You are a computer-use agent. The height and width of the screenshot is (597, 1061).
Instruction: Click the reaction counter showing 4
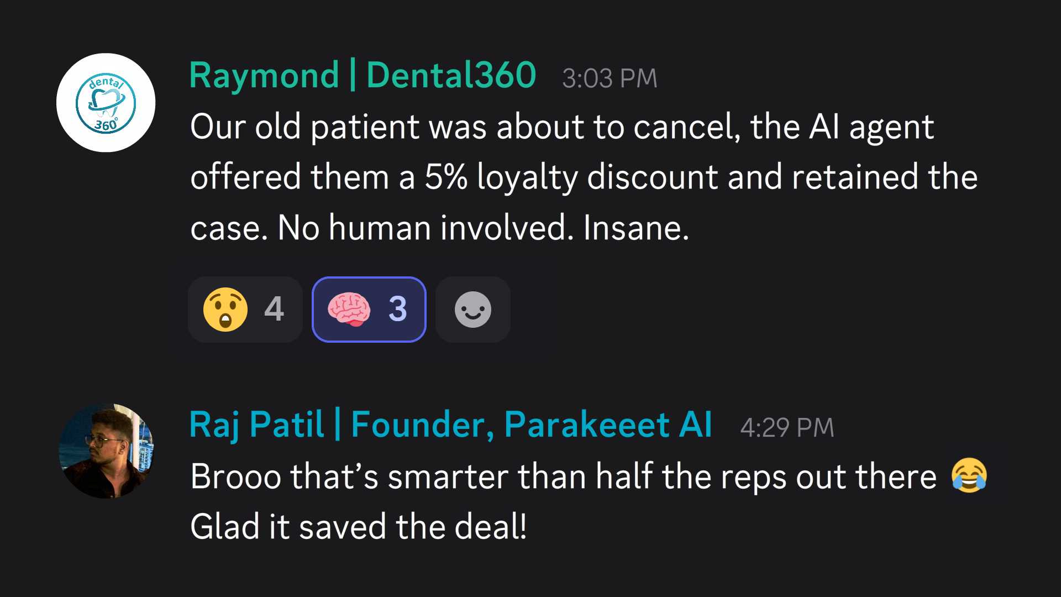(x=274, y=310)
